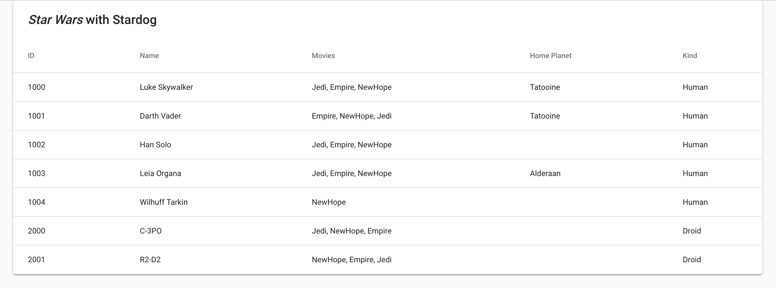Select R2-D2 in the Name column
This screenshot has width=776, height=288.
150,260
